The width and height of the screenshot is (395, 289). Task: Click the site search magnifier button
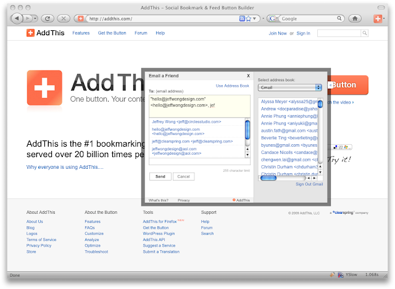click(365, 33)
